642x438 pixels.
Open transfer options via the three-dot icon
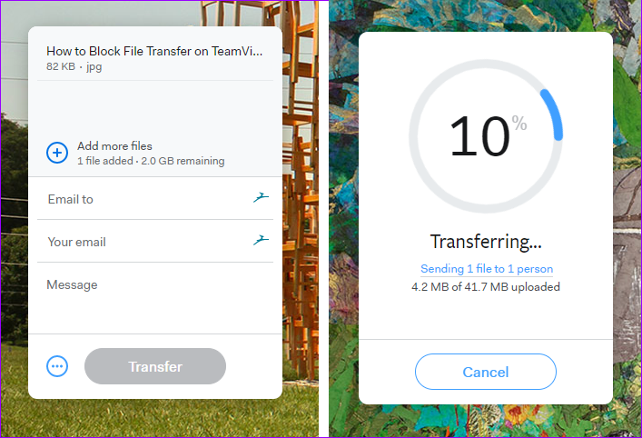57,366
